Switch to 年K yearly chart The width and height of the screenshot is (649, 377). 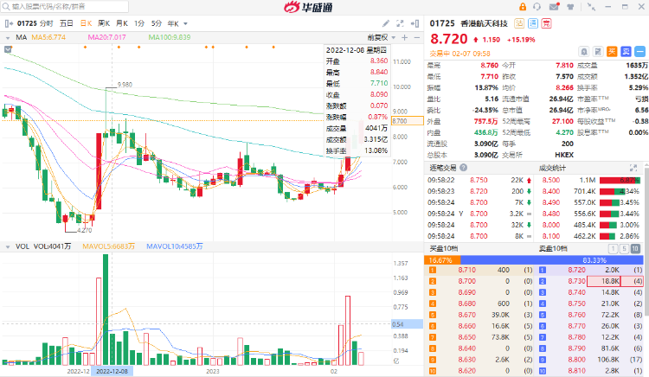point(173,23)
